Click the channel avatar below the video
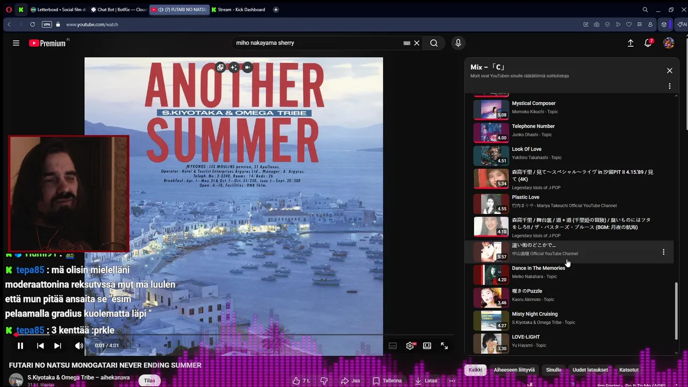 (16, 379)
